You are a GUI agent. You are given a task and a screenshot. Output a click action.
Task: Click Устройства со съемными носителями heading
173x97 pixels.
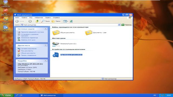tap(68, 49)
